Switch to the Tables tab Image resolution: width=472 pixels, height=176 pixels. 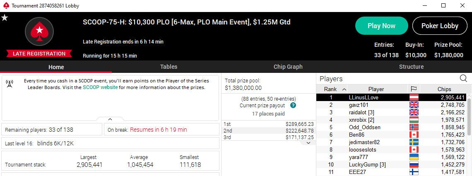point(169,67)
